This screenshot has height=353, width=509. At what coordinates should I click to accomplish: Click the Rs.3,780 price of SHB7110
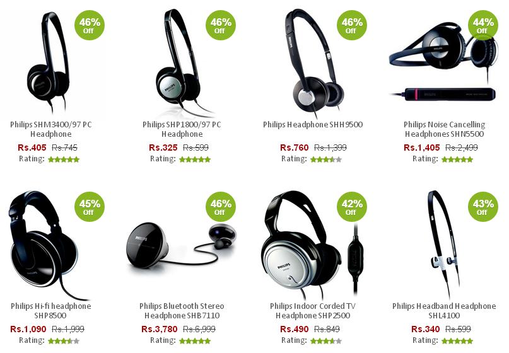pyautogui.click(x=160, y=329)
